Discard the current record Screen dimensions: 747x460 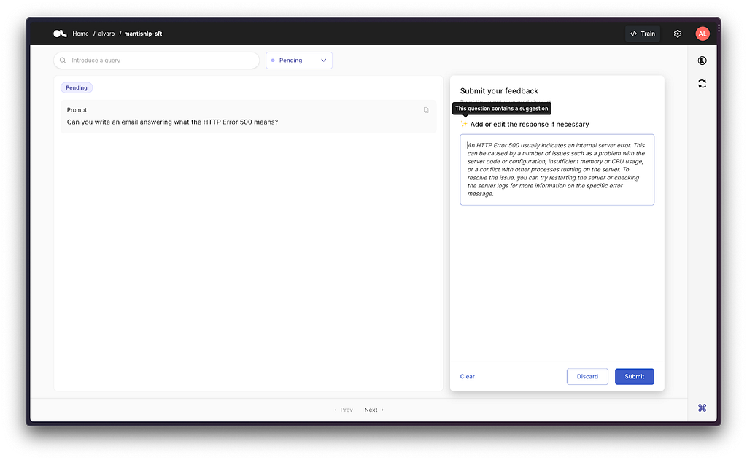(587, 376)
